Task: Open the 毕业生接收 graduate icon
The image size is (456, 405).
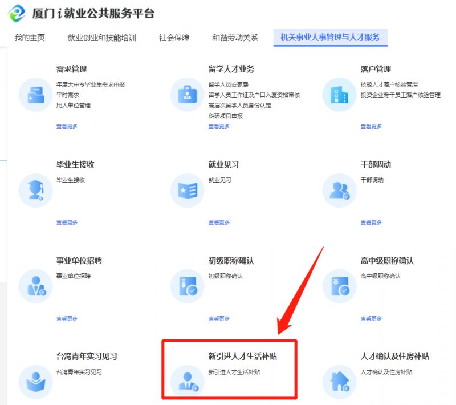Action: [35, 191]
